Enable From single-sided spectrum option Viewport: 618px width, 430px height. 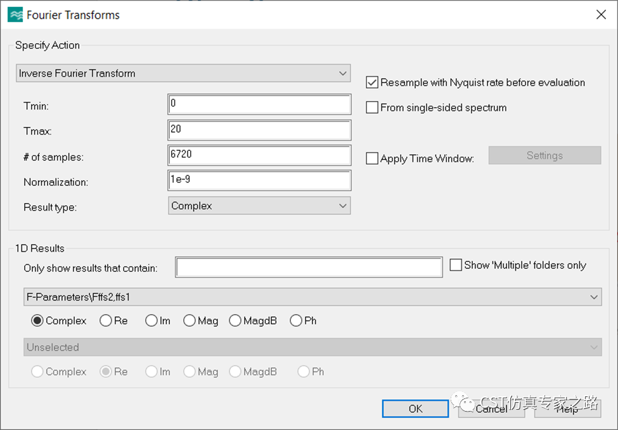372,108
